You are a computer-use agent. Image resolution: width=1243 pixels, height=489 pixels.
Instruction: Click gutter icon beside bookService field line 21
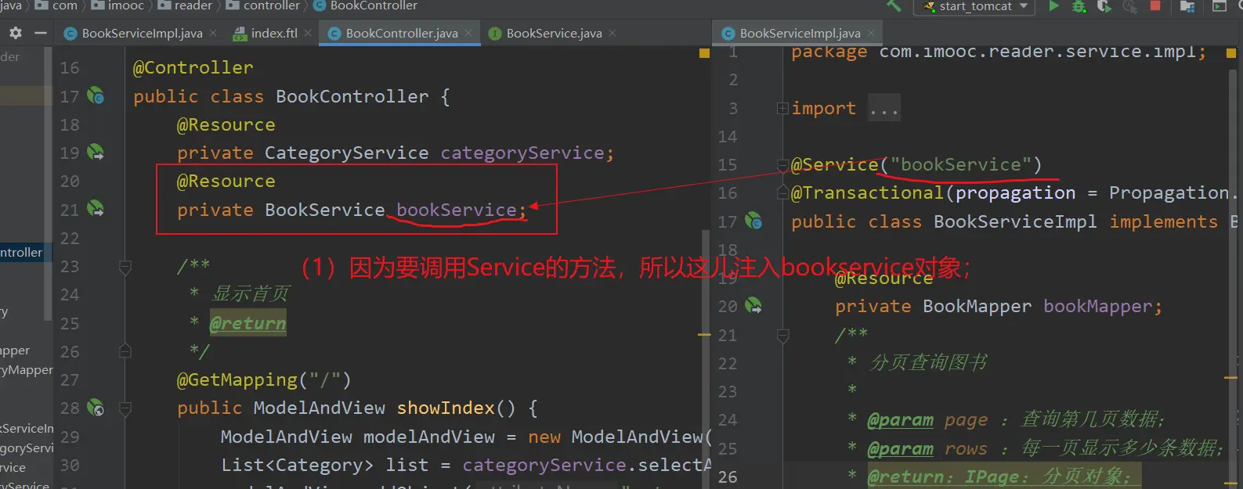click(x=96, y=209)
